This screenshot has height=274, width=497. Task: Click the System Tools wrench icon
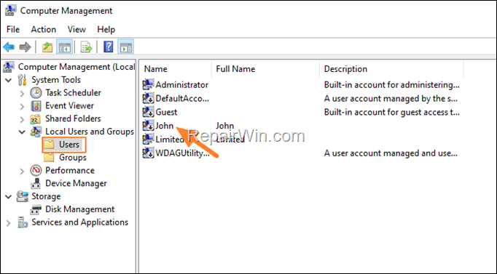pos(22,80)
